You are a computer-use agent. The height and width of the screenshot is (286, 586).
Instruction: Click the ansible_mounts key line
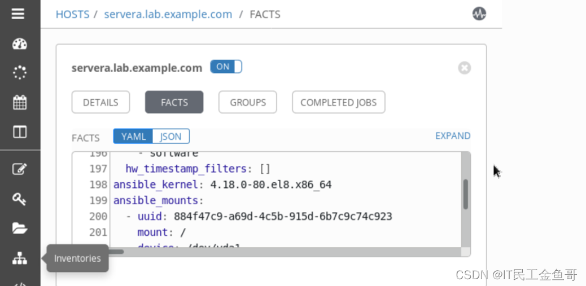coord(159,200)
